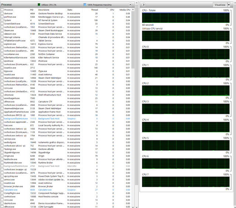Select WTabletServicePro.exe process name
236x208 pixels.
(15, 41)
